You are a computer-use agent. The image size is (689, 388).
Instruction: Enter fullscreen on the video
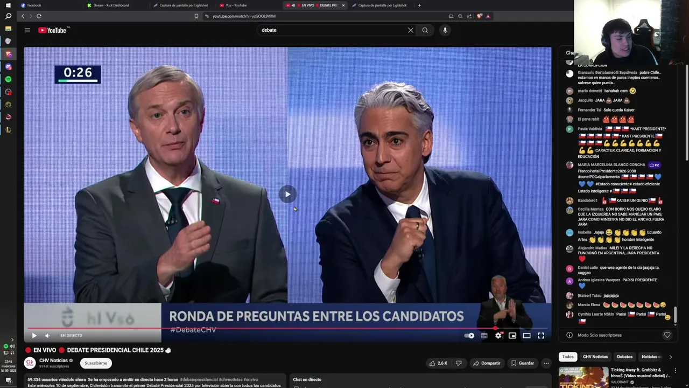[541, 336]
